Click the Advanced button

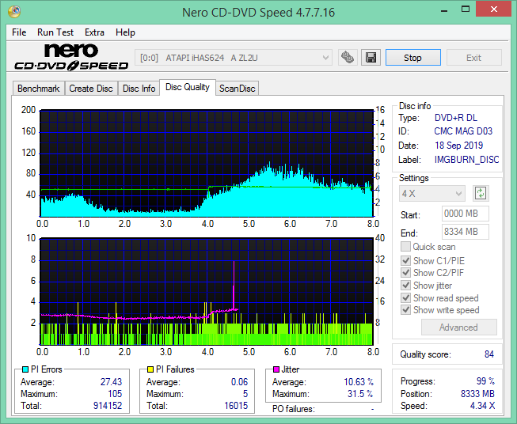(458, 327)
